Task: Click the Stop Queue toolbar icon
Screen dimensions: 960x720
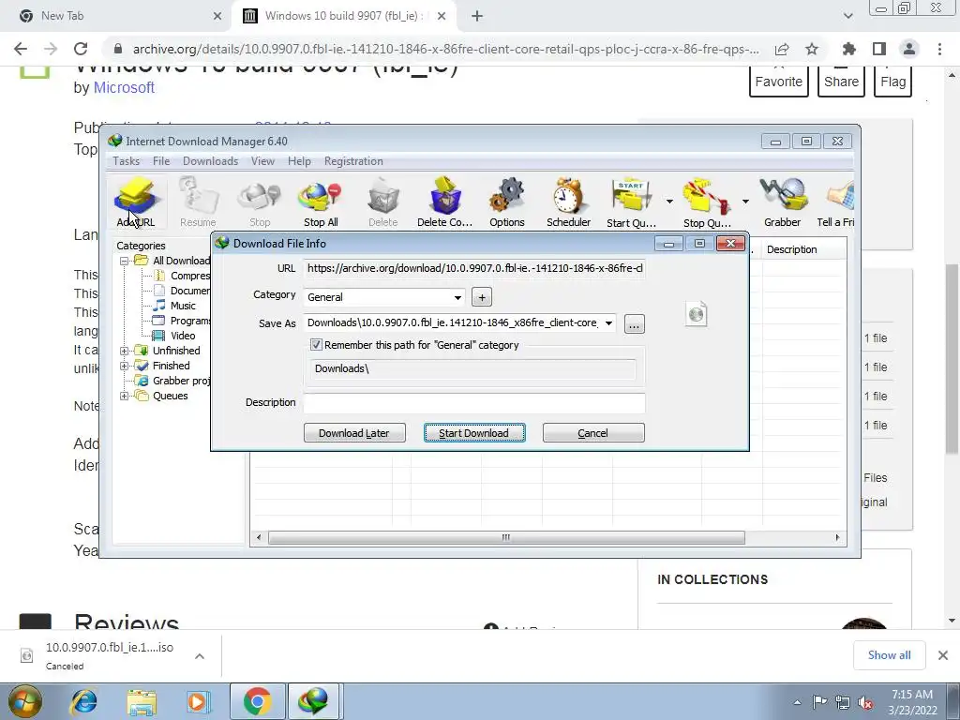Action: click(x=707, y=202)
